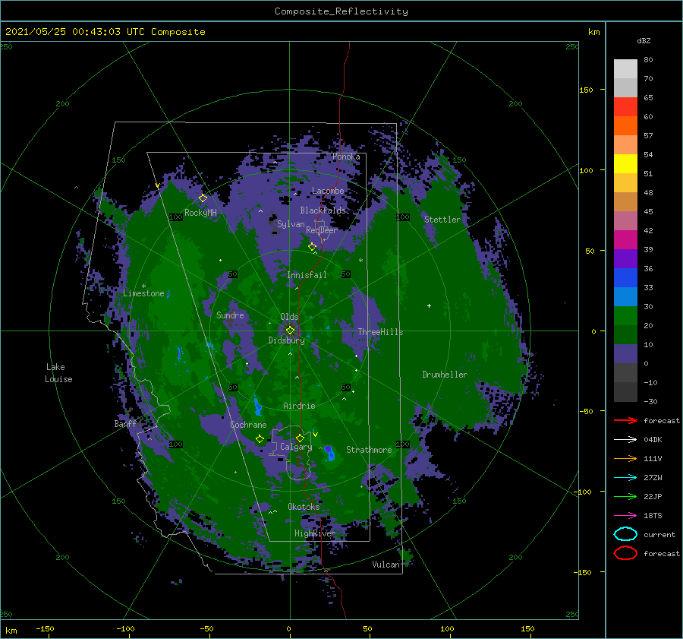Click the Olds town label
The height and width of the screenshot is (639, 683).
[289, 317]
